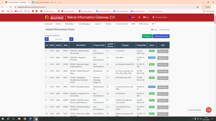Click Masuk Zoom for Pengantar Branding row

point(163,58)
